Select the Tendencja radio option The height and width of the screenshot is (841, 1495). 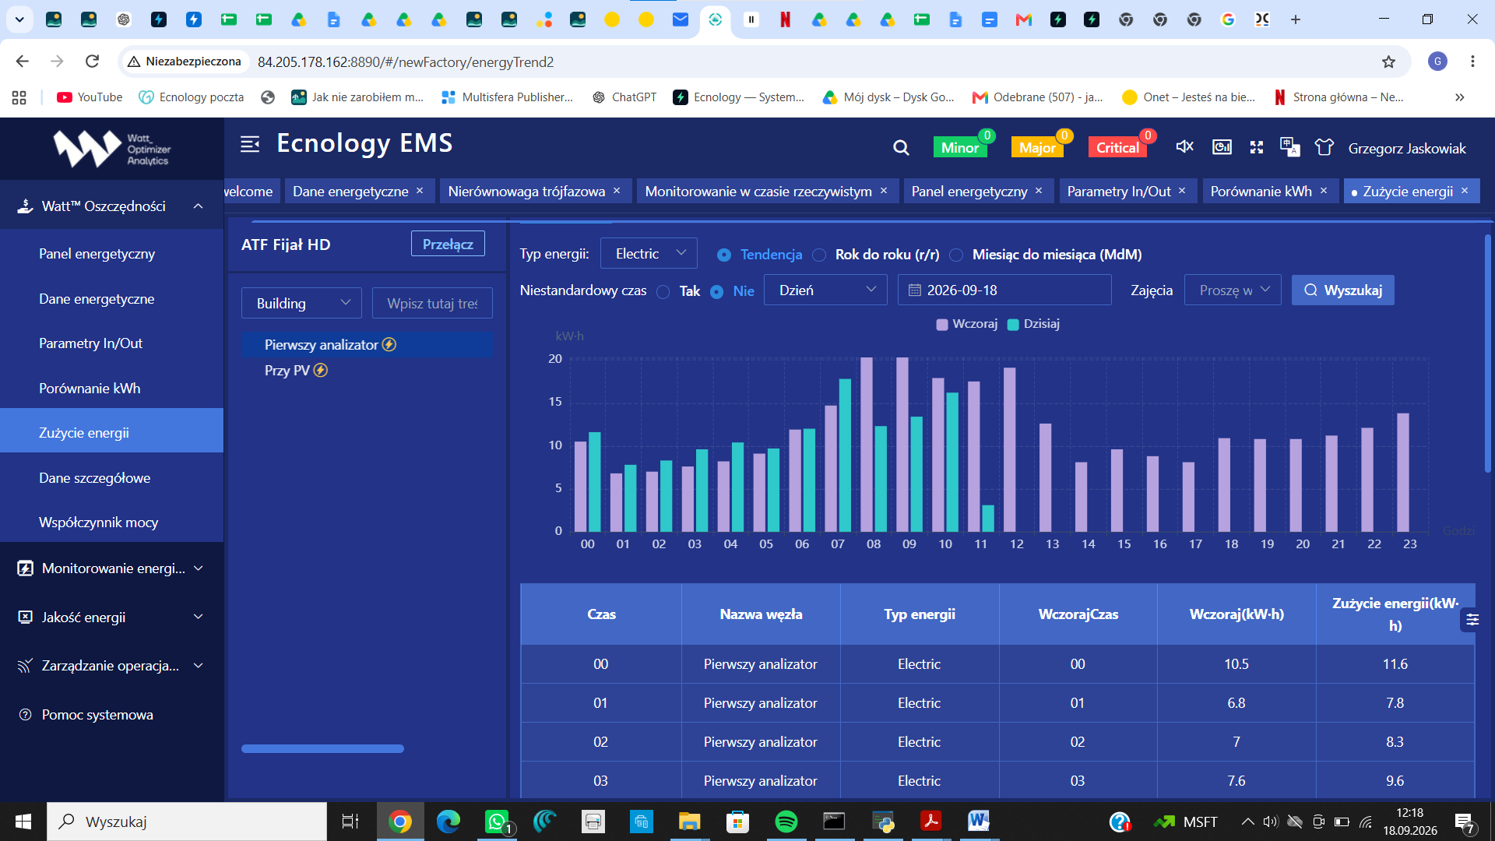pyautogui.click(x=724, y=255)
